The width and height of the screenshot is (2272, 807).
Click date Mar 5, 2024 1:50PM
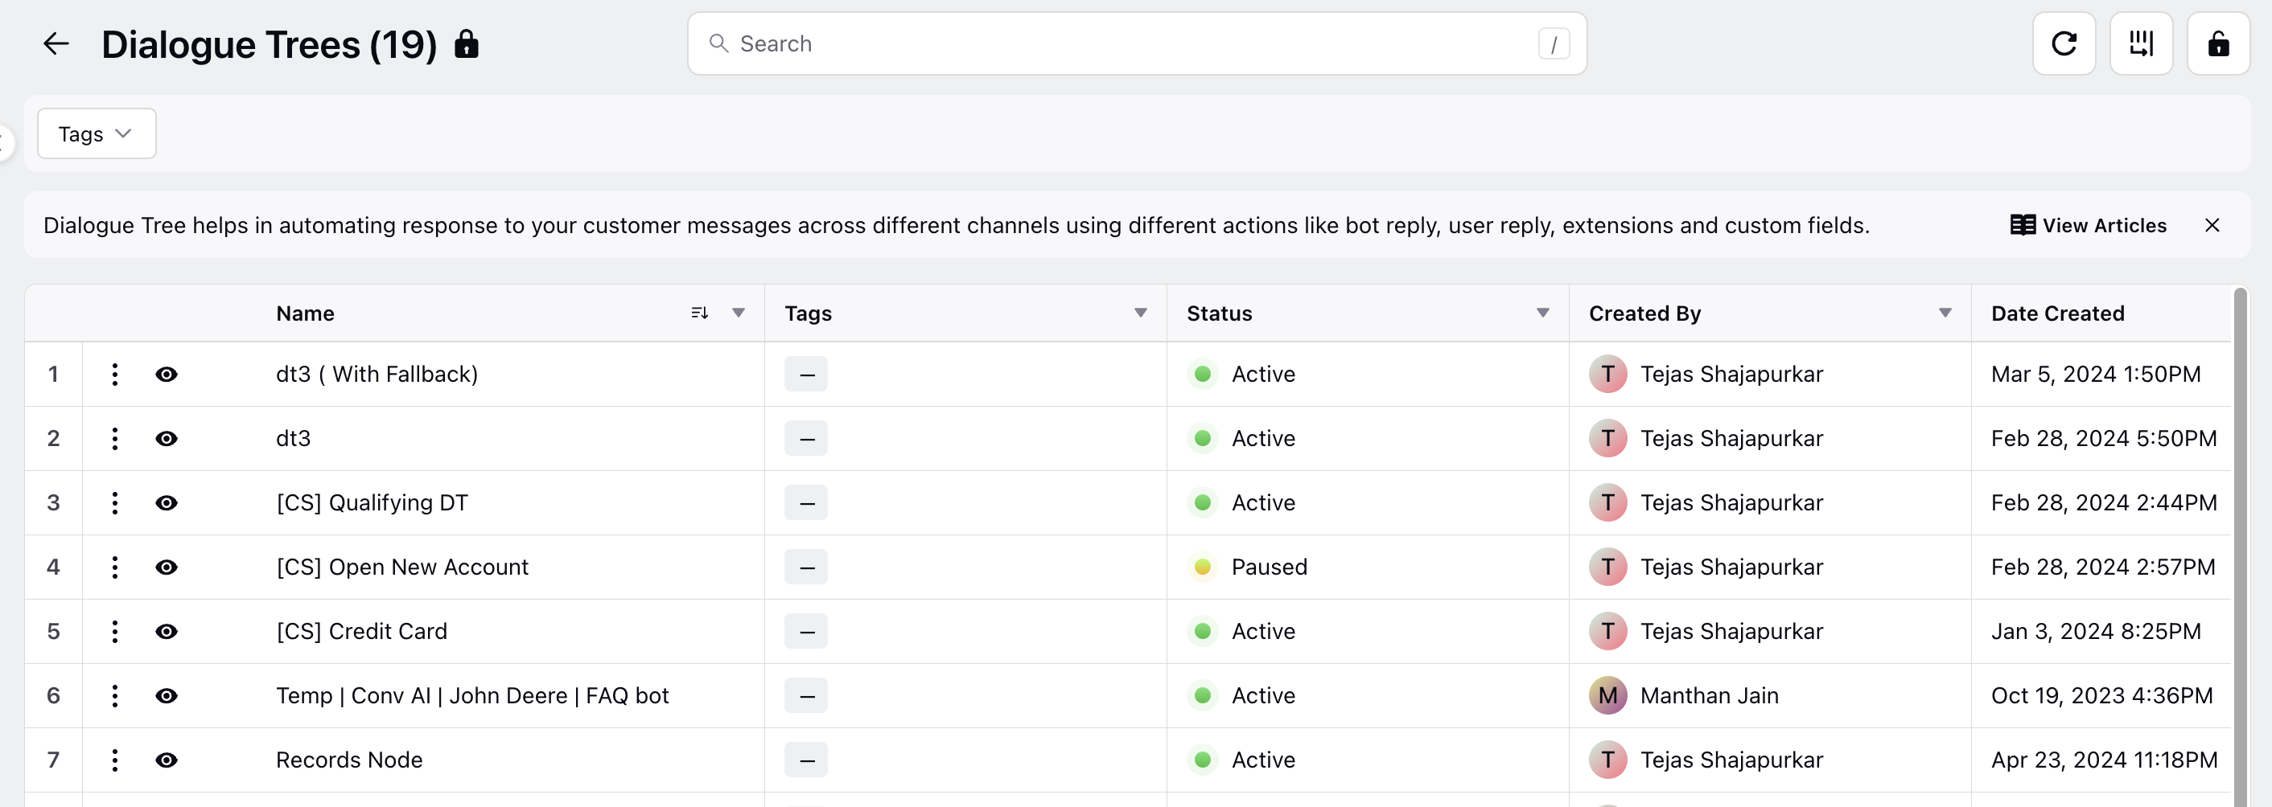(x=2096, y=375)
